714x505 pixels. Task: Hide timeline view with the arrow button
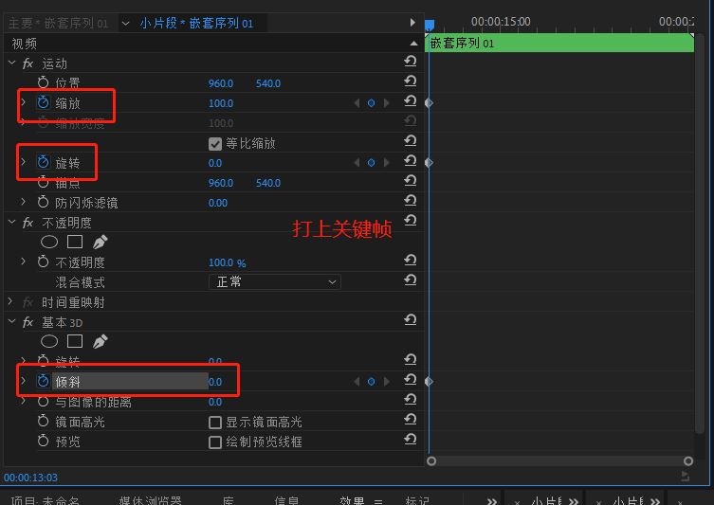[412, 23]
